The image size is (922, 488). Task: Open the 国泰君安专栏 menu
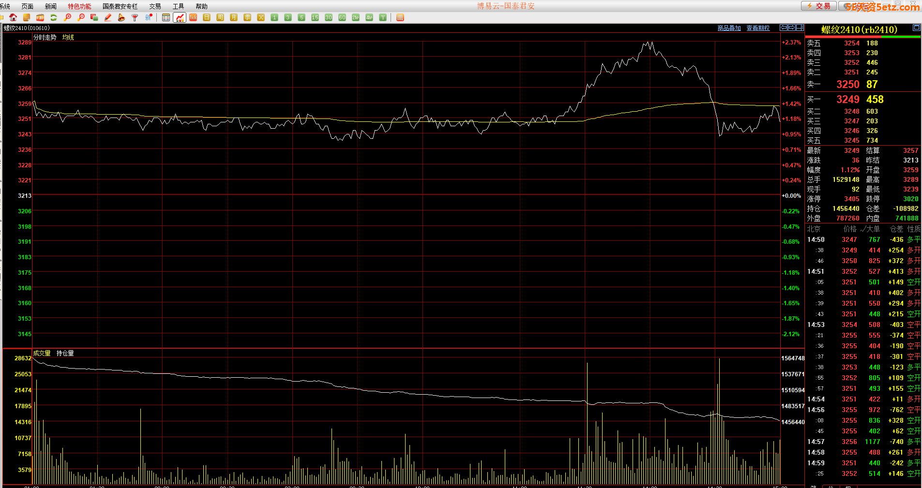click(120, 6)
